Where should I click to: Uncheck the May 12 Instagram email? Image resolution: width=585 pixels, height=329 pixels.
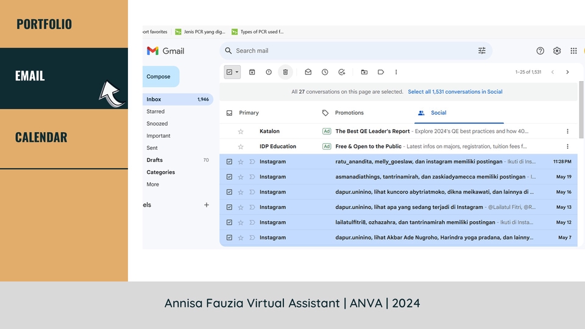(230, 222)
